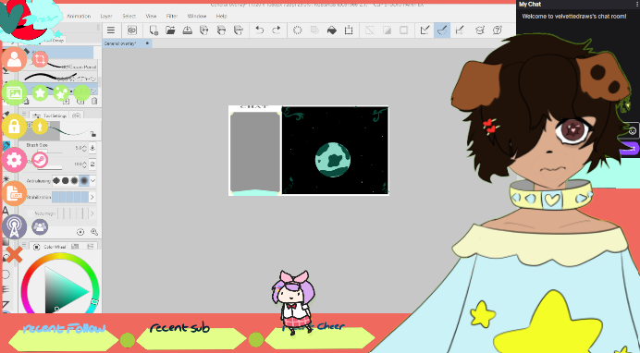The width and height of the screenshot is (640, 353).
Task: Redo the last undone action
Action: point(277,30)
